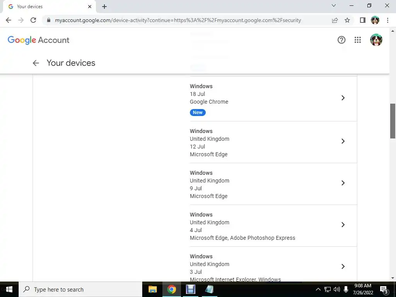Close the Your devices tab
Viewport: 396px width, 297px height.
tap(90, 7)
